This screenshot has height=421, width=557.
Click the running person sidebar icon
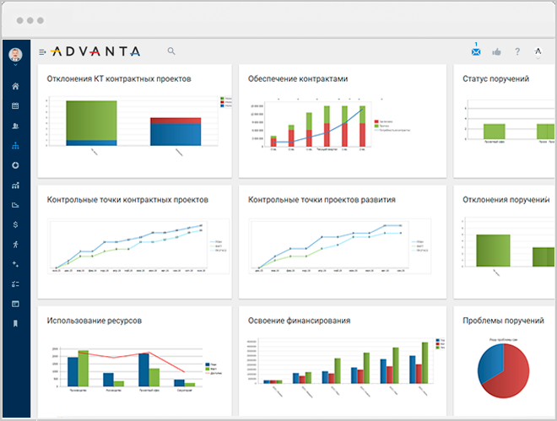tap(15, 244)
